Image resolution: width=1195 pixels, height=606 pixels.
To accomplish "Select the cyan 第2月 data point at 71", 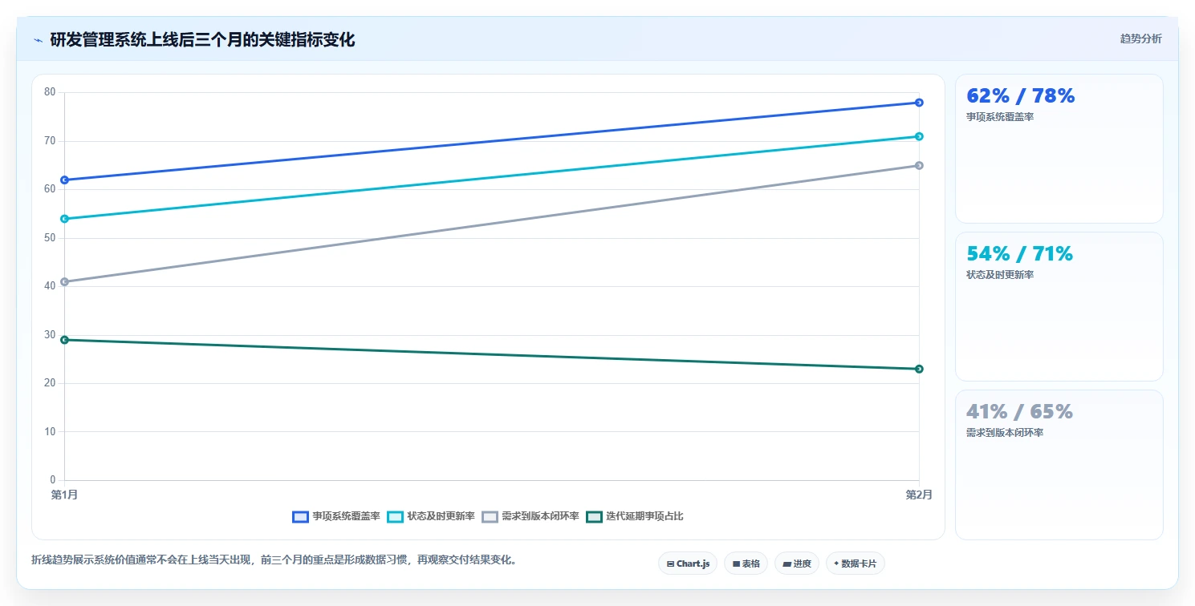I will coord(919,136).
